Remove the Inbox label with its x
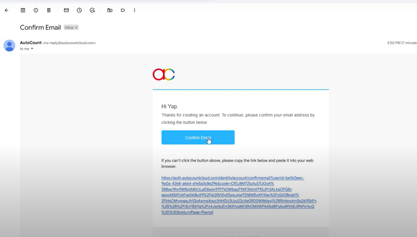Image resolution: width=417 pixels, height=237 pixels. (76, 28)
